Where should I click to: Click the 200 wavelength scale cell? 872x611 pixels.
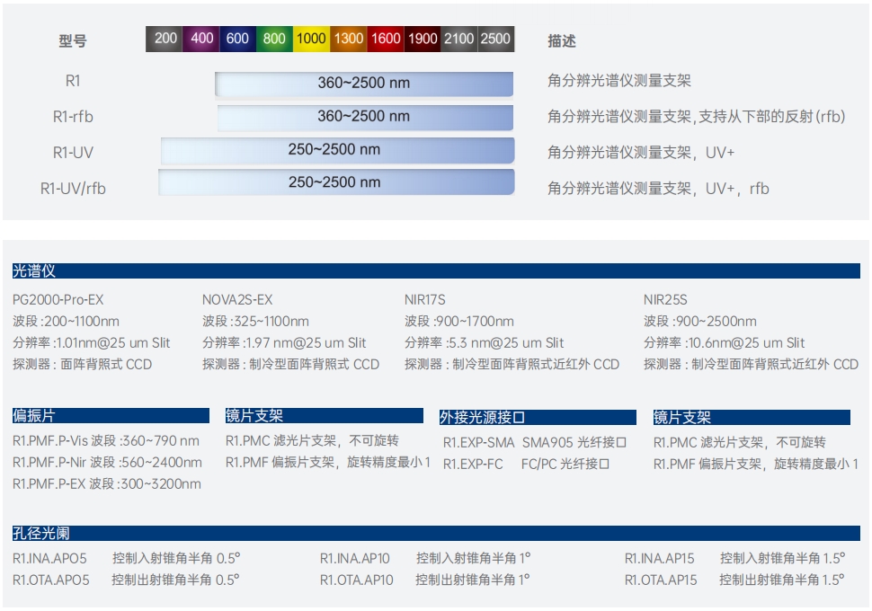[x=164, y=39]
